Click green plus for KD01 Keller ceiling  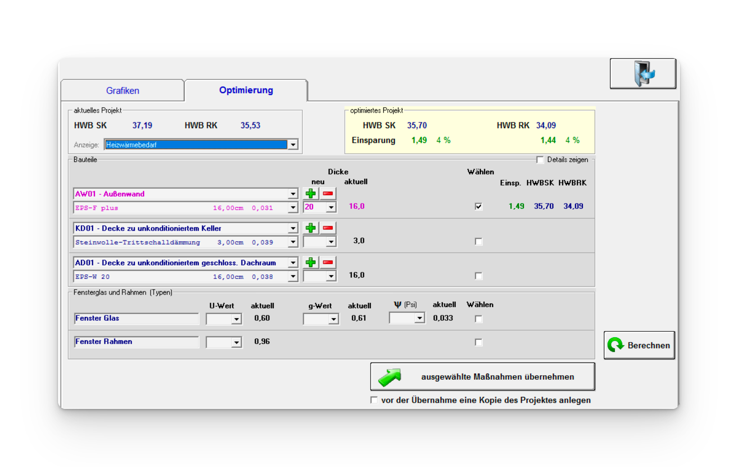point(311,228)
